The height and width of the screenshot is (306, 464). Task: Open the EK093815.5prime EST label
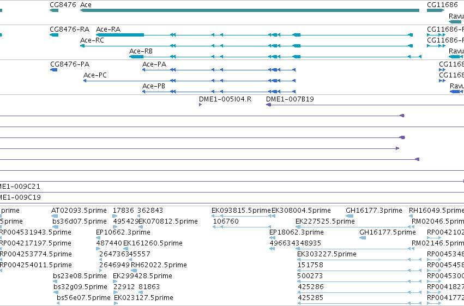[241, 211]
